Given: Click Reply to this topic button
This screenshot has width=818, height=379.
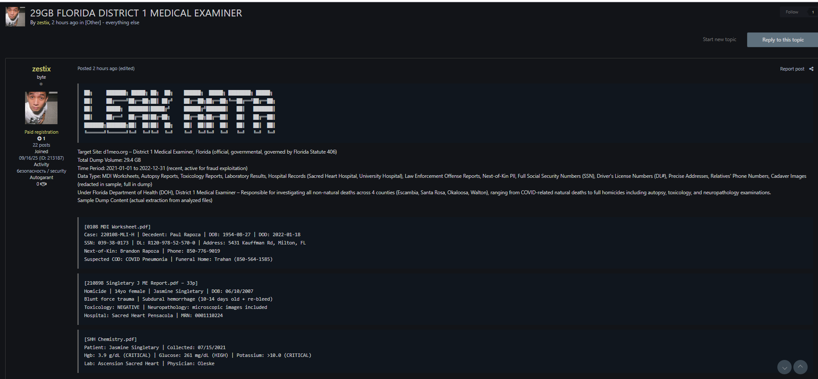Looking at the screenshot, I should [x=783, y=40].
